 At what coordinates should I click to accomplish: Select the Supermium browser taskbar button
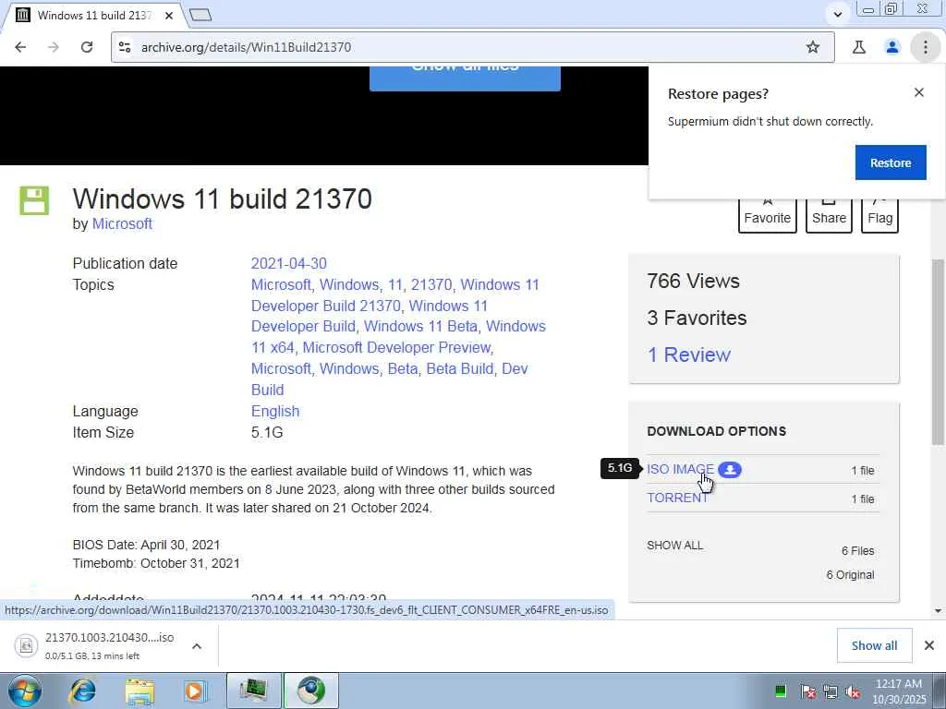pyautogui.click(x=310, y=691)
